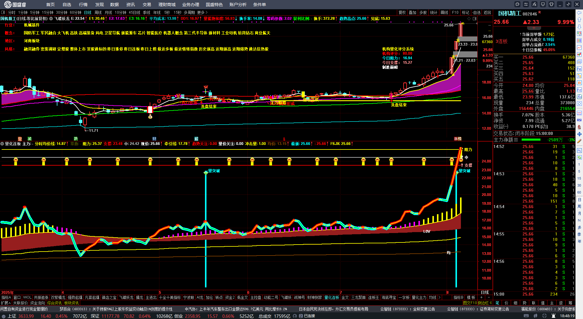The height and width of the screenshot is (319, 583).
Task: Toggle the square checkbox left of 分时
Action: (3, 12)
